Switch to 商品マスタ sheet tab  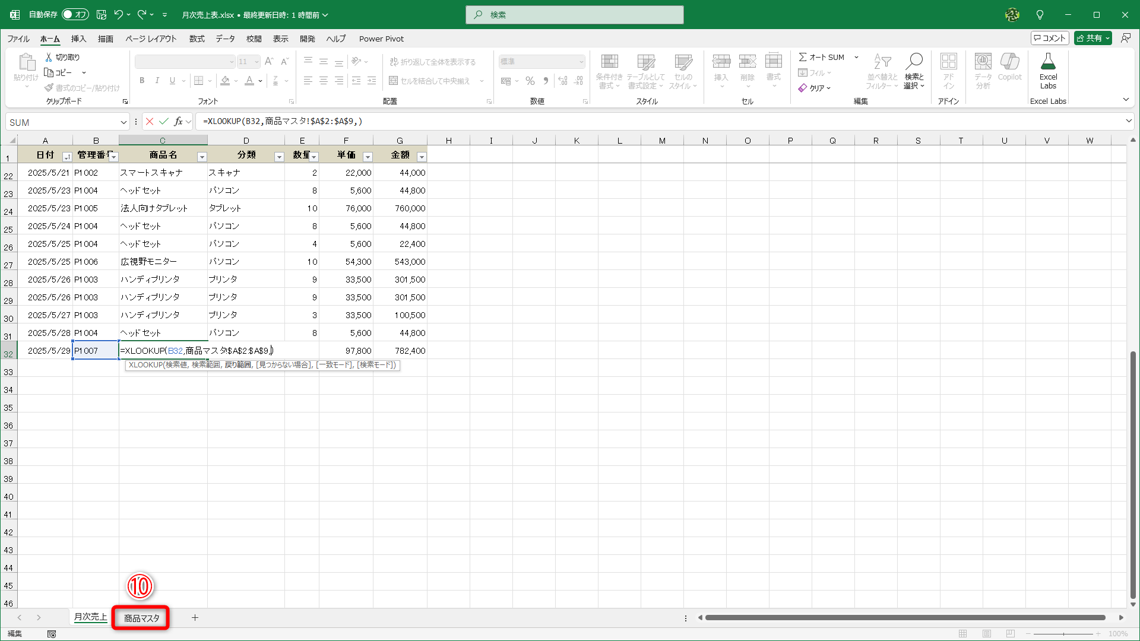tap(141, 618)
